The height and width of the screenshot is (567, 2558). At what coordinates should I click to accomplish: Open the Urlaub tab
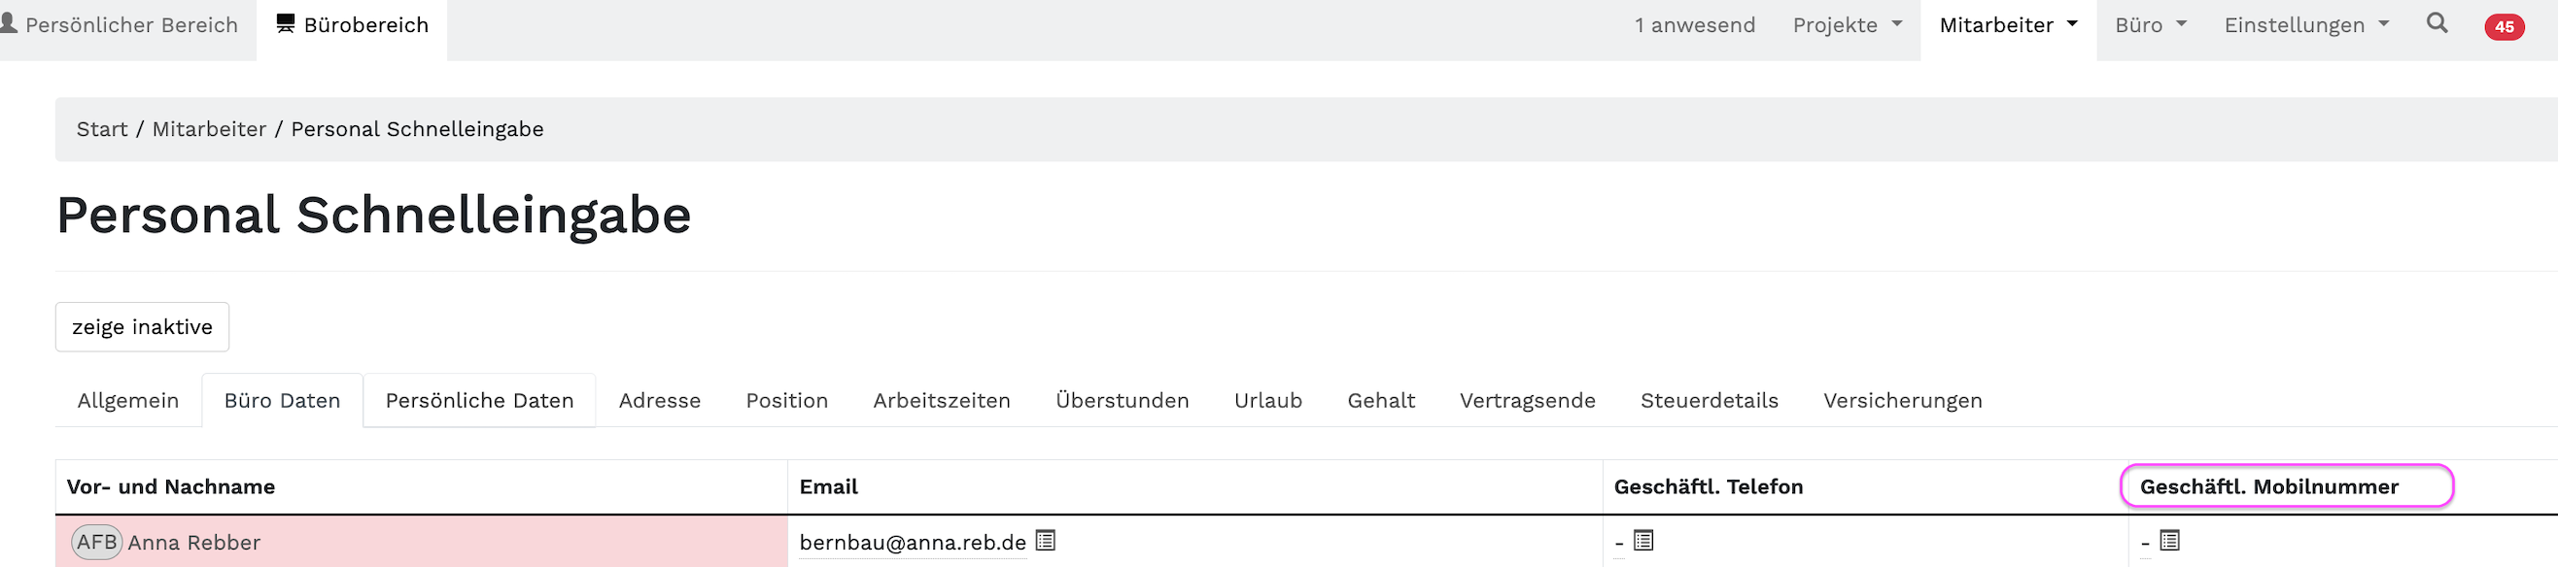[1267, 400]
